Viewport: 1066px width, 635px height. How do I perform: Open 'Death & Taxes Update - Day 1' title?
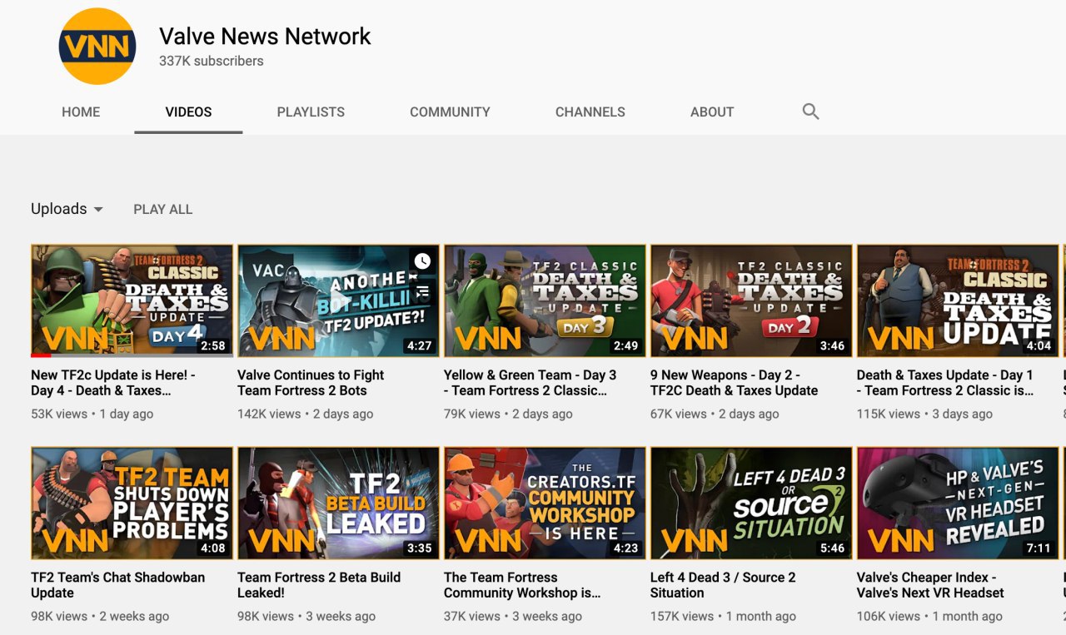pos(945,383)
